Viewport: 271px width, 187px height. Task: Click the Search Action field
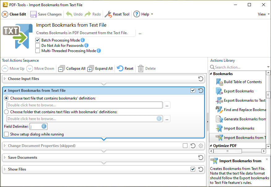235,67
